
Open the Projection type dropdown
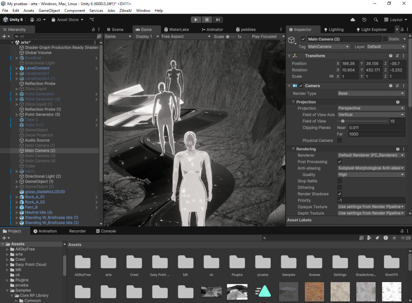pos(371,108)
